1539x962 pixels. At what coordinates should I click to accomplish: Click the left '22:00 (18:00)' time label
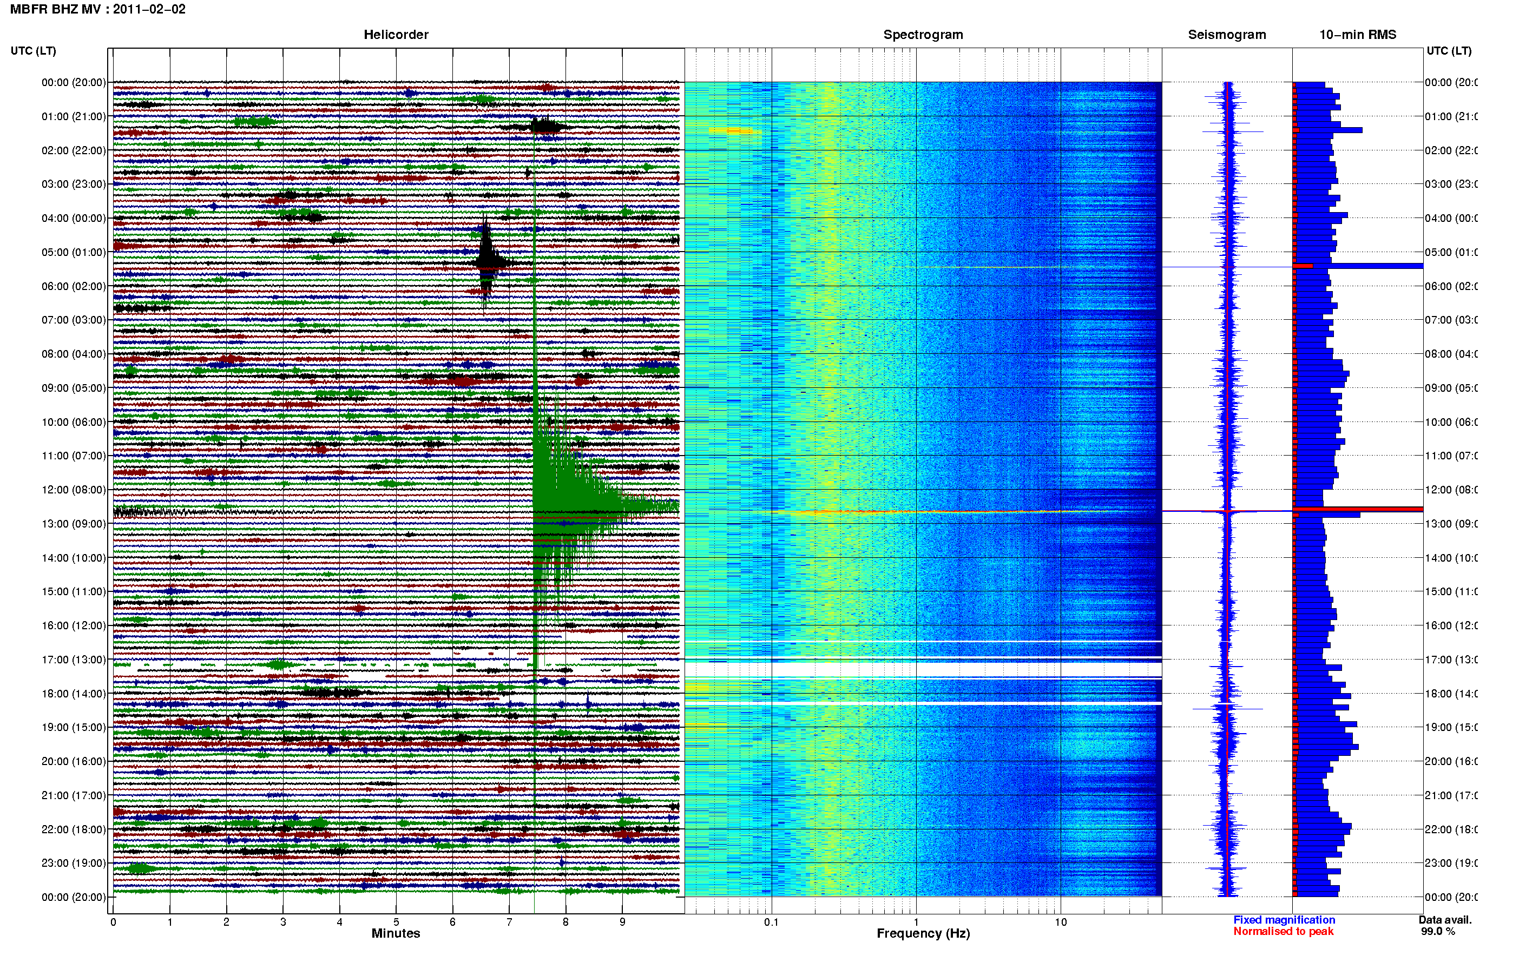[74, 829]
